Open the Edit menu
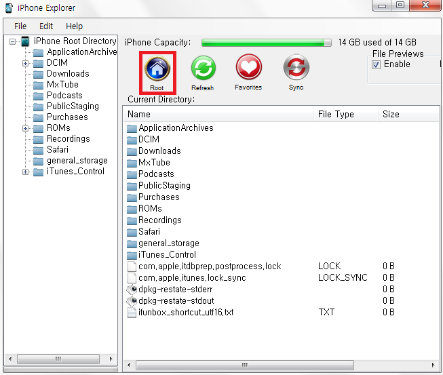This screenshot has width=443, height=375. tap(46, 26)
